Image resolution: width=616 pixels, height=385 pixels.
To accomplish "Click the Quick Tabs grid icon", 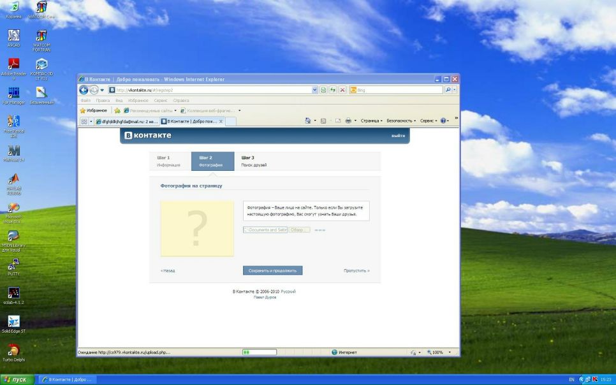I will pyautogui.click(x=84, y=121).
